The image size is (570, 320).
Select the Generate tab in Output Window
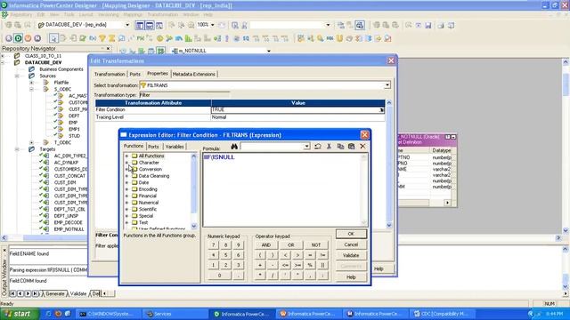point(54,293)
